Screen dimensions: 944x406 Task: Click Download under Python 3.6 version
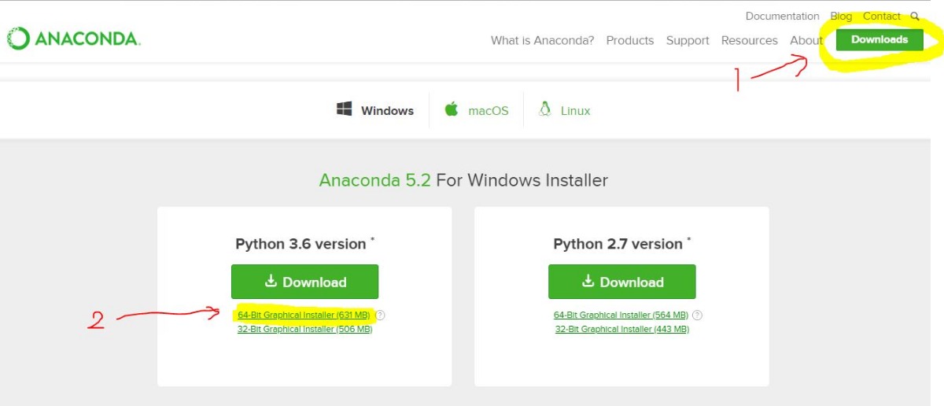click(304, 282)
